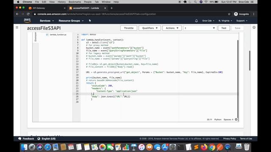Launch Safari from the dock
Image resolution: width=271 pixels, height=152 pixels.
(48, 147)
